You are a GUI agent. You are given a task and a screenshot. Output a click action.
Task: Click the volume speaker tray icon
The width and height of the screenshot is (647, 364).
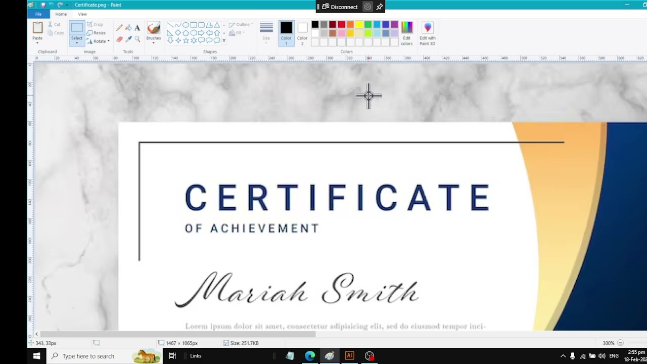click(x=602, y=356)
